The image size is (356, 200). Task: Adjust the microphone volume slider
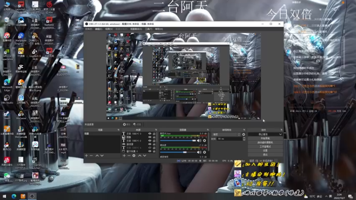(178, 140)
